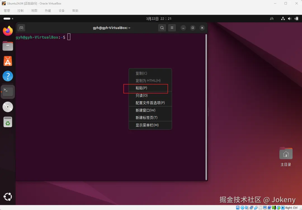Screen dimensions: 302x210
Task: Click VirtualBox hard disk status icon
Action: [x=238, y=208]
